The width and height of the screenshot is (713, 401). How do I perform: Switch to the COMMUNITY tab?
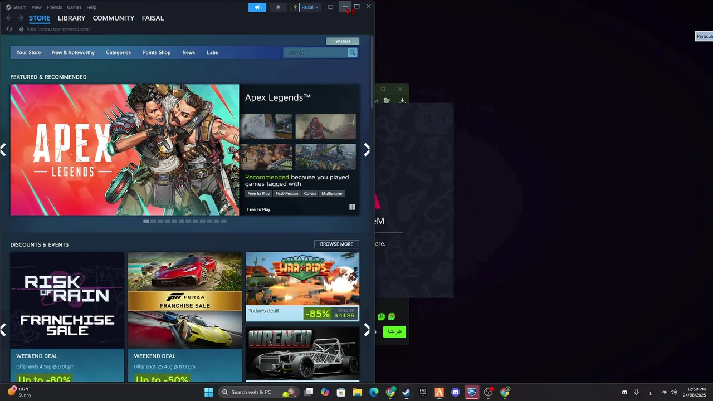(114, 18)
